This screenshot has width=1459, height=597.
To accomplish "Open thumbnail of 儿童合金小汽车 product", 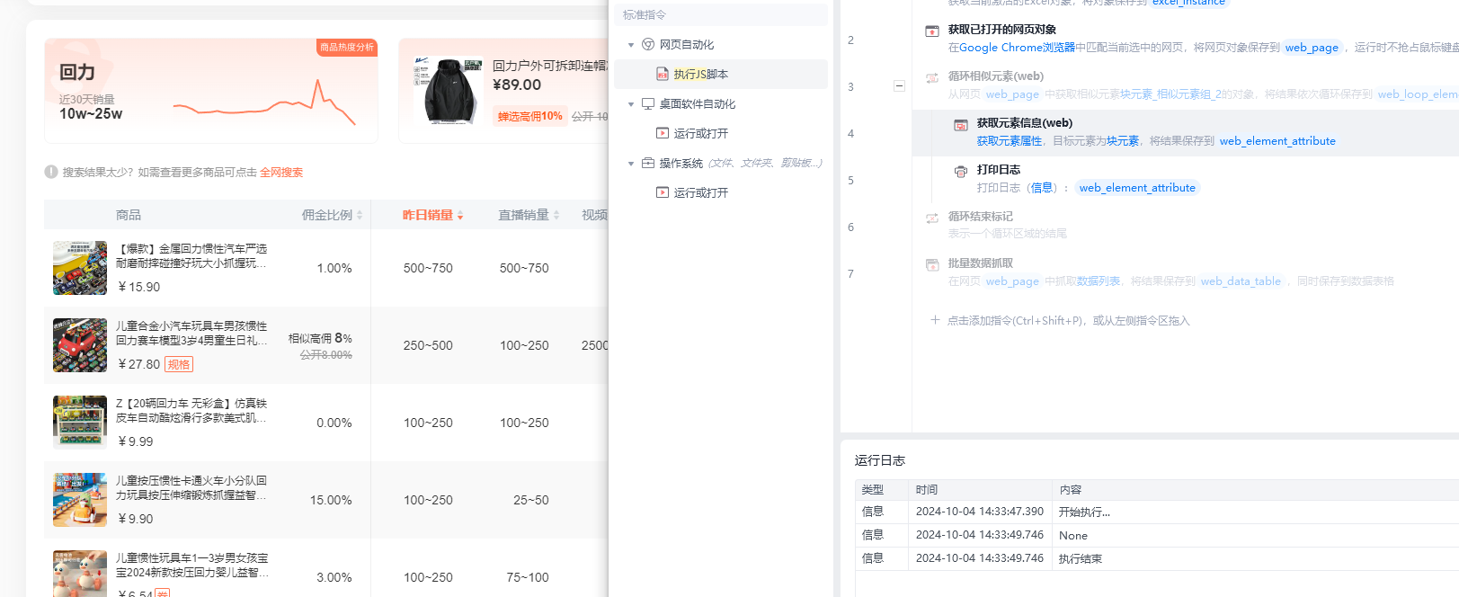I will click(x=80, y=345).
